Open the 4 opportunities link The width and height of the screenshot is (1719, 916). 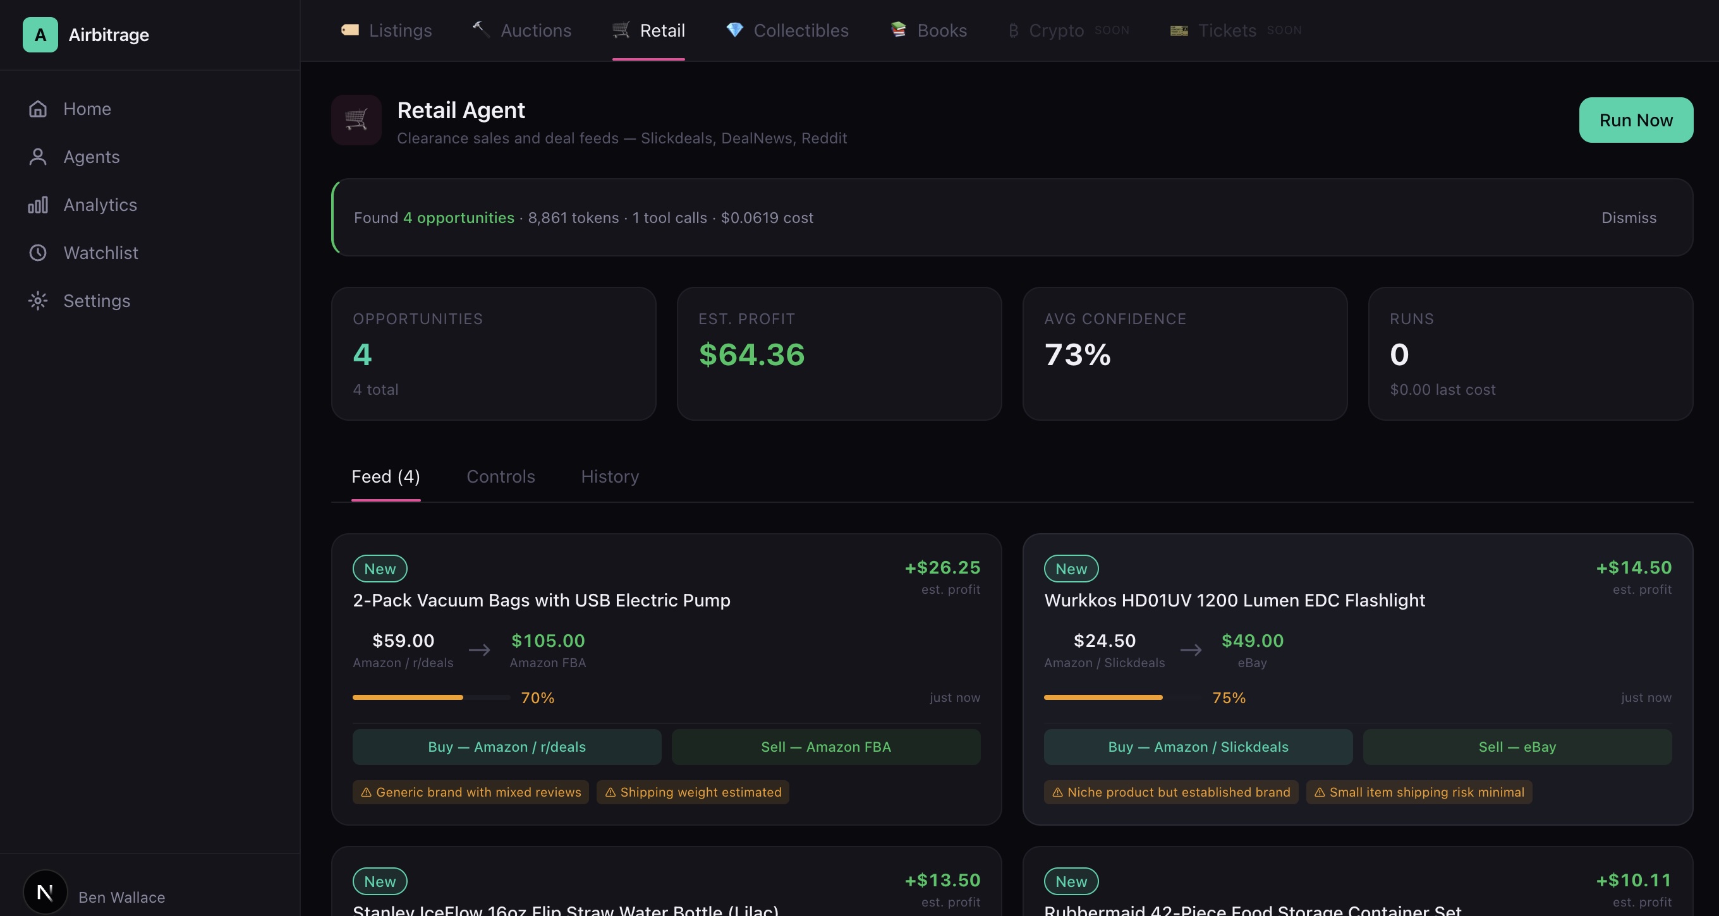click(x=458, y=217)
